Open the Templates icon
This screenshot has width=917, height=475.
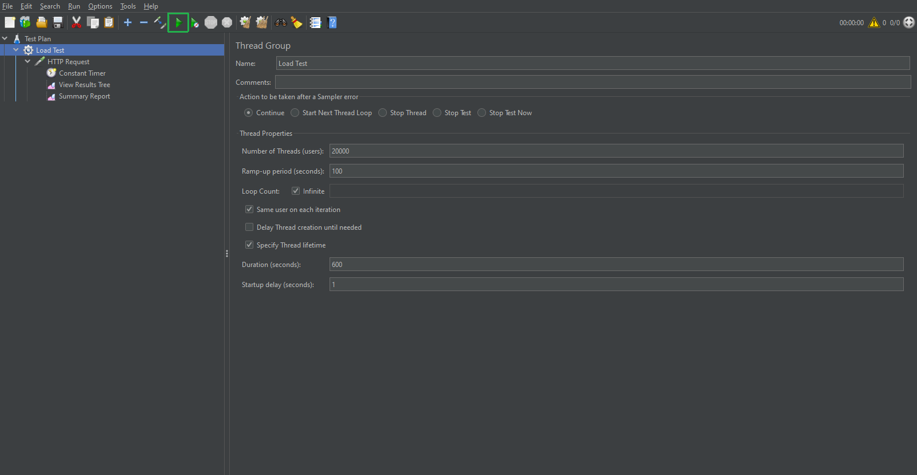(x=25, y=22)
